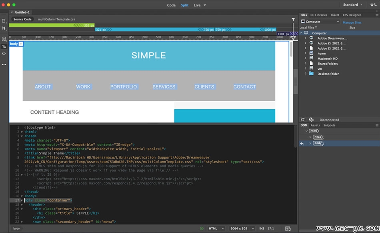Open the Standard workspace dropdown
This screenshot has height=233, width=380.
click(x=352, y=5)
